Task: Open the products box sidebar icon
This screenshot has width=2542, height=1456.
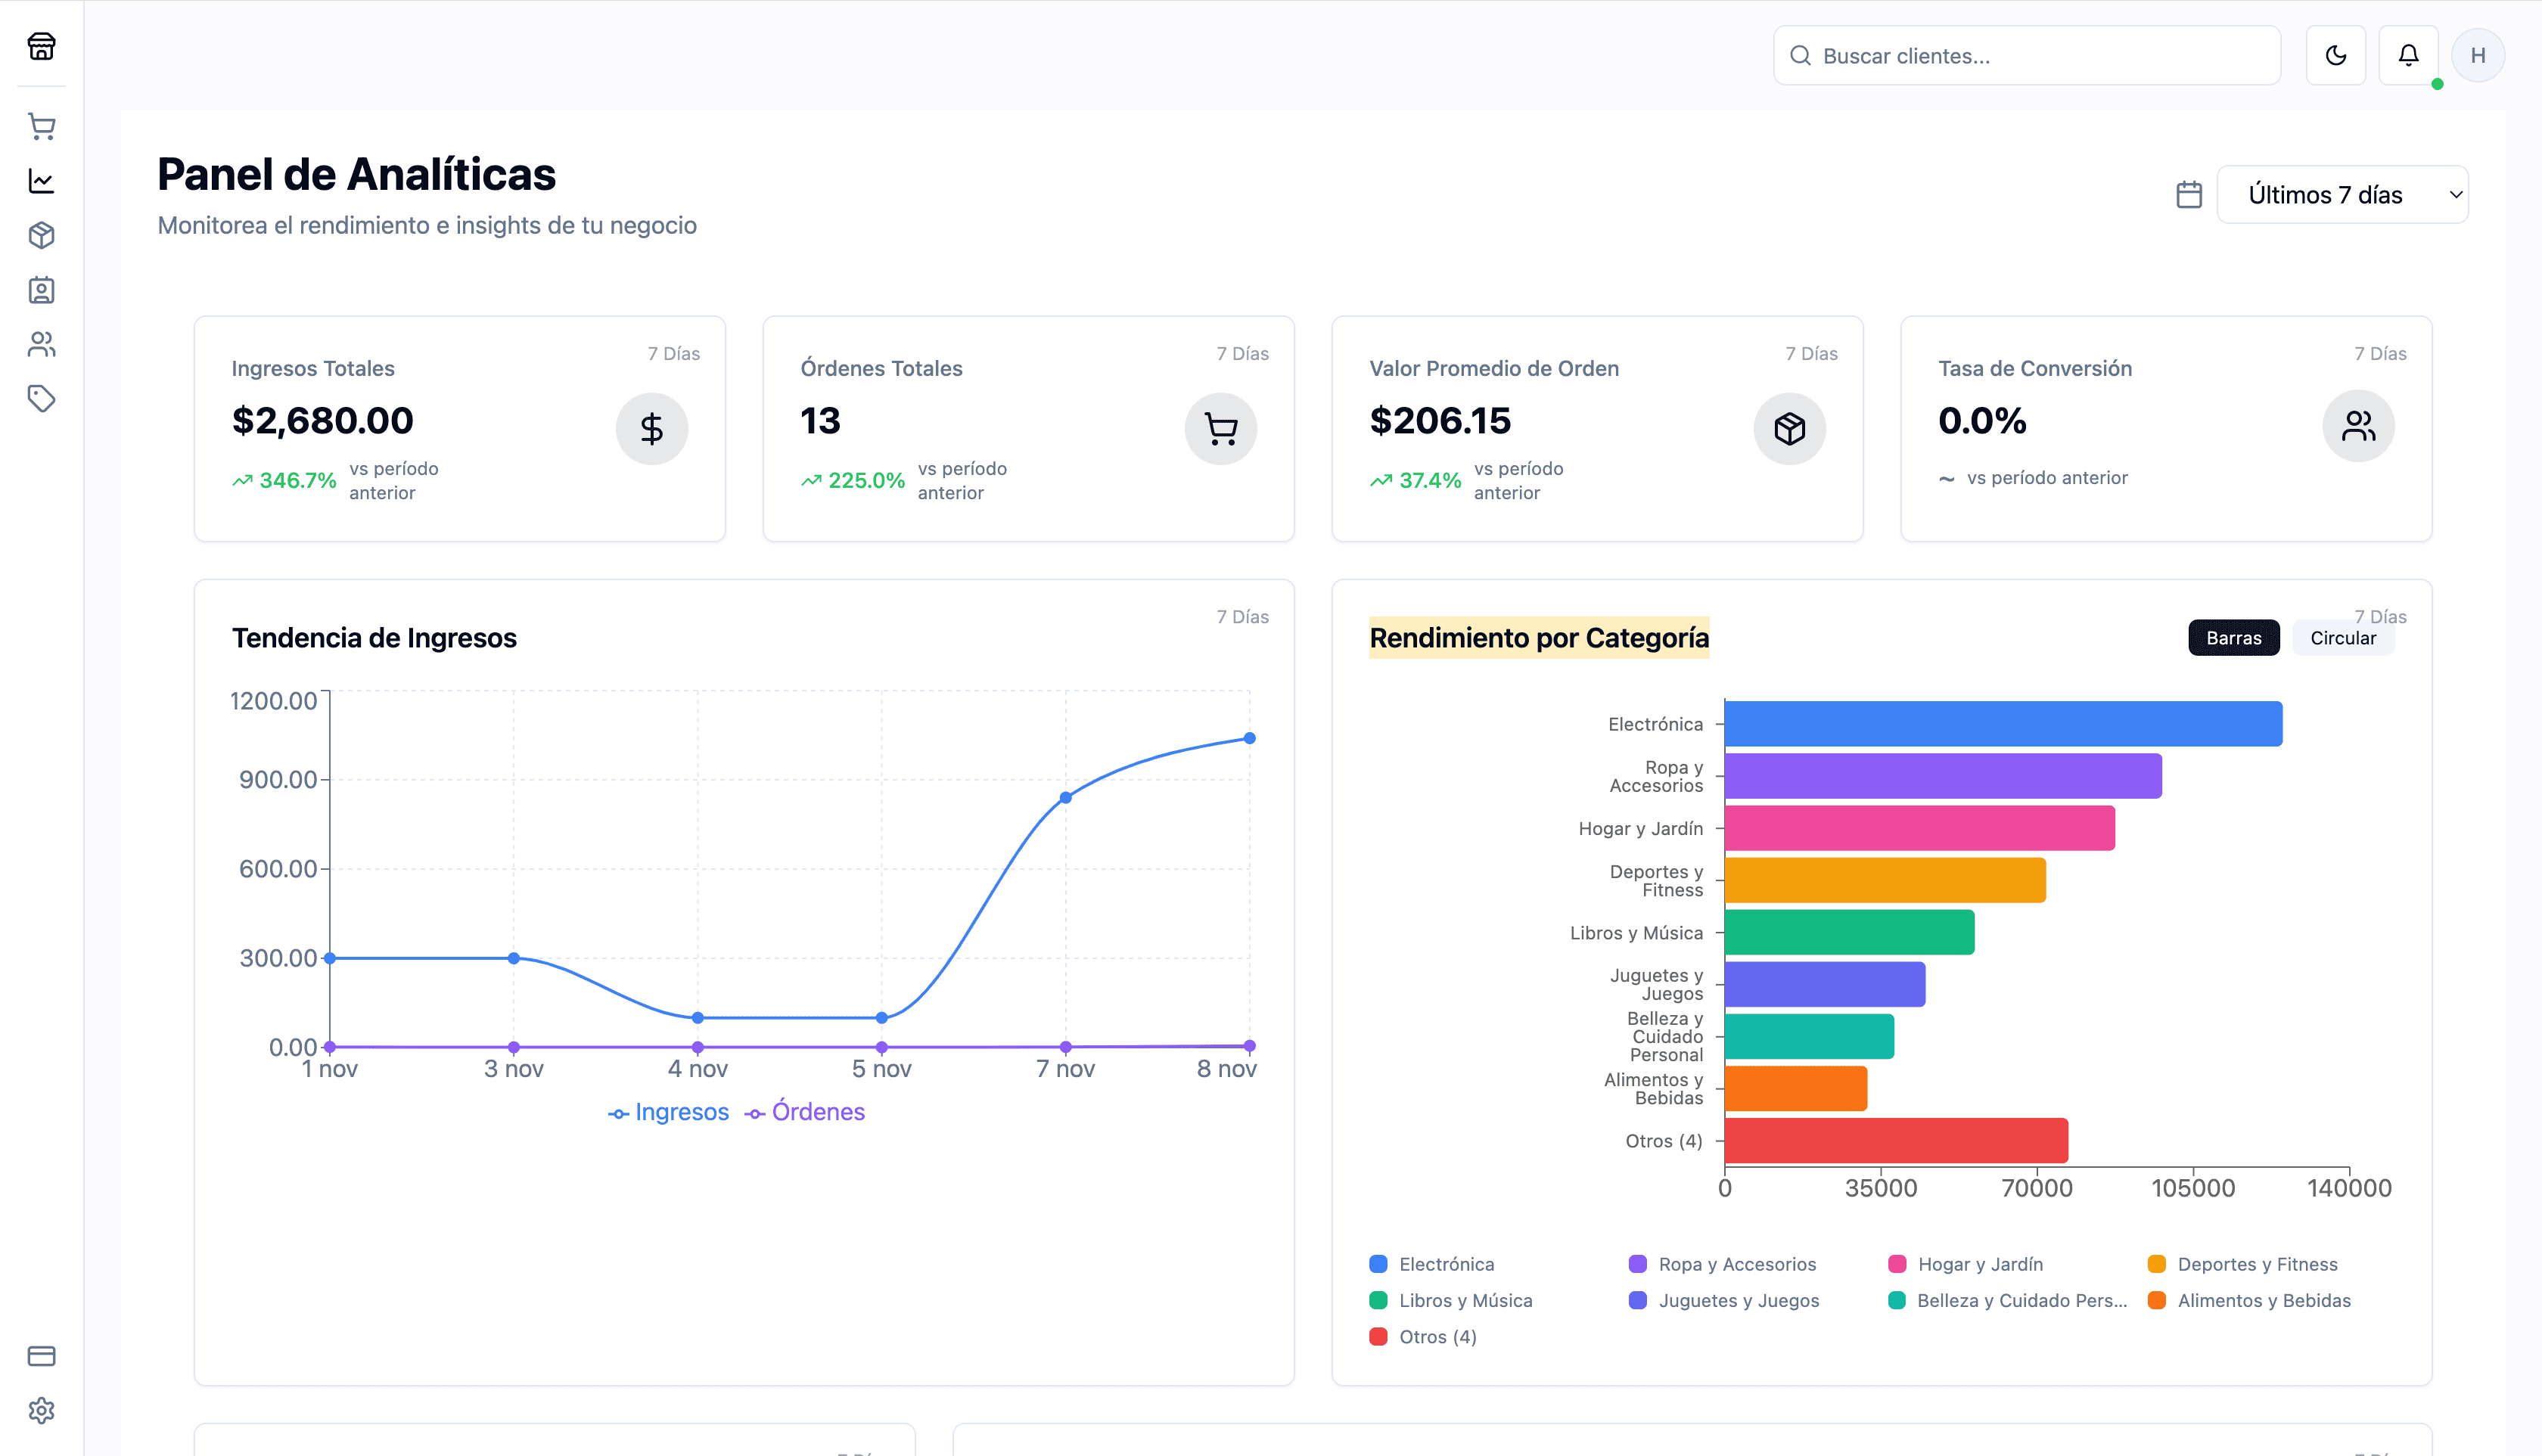Action: coord(41,235)
